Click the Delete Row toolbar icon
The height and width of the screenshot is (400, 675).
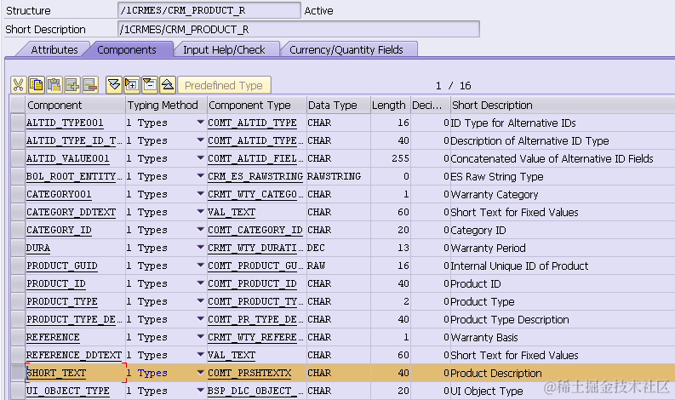point(90,85)
